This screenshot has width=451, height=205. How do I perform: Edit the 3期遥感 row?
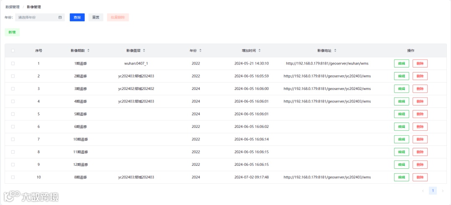click(402, 89)
